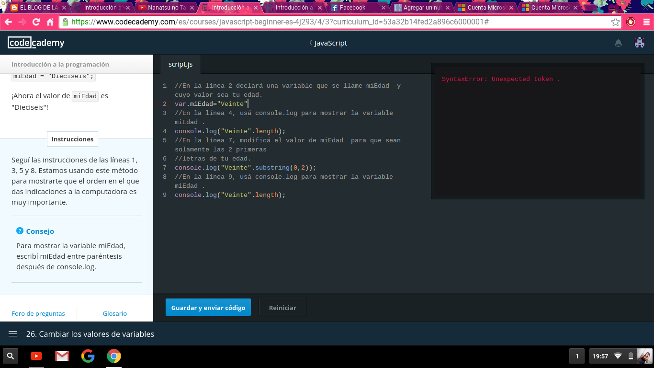This screenshot has width=654, height=368.
Task: Close the Facebook tab
Action: tap(383, 8)
